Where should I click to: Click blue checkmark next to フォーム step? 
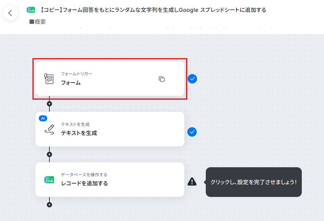(x=192, y=79)
